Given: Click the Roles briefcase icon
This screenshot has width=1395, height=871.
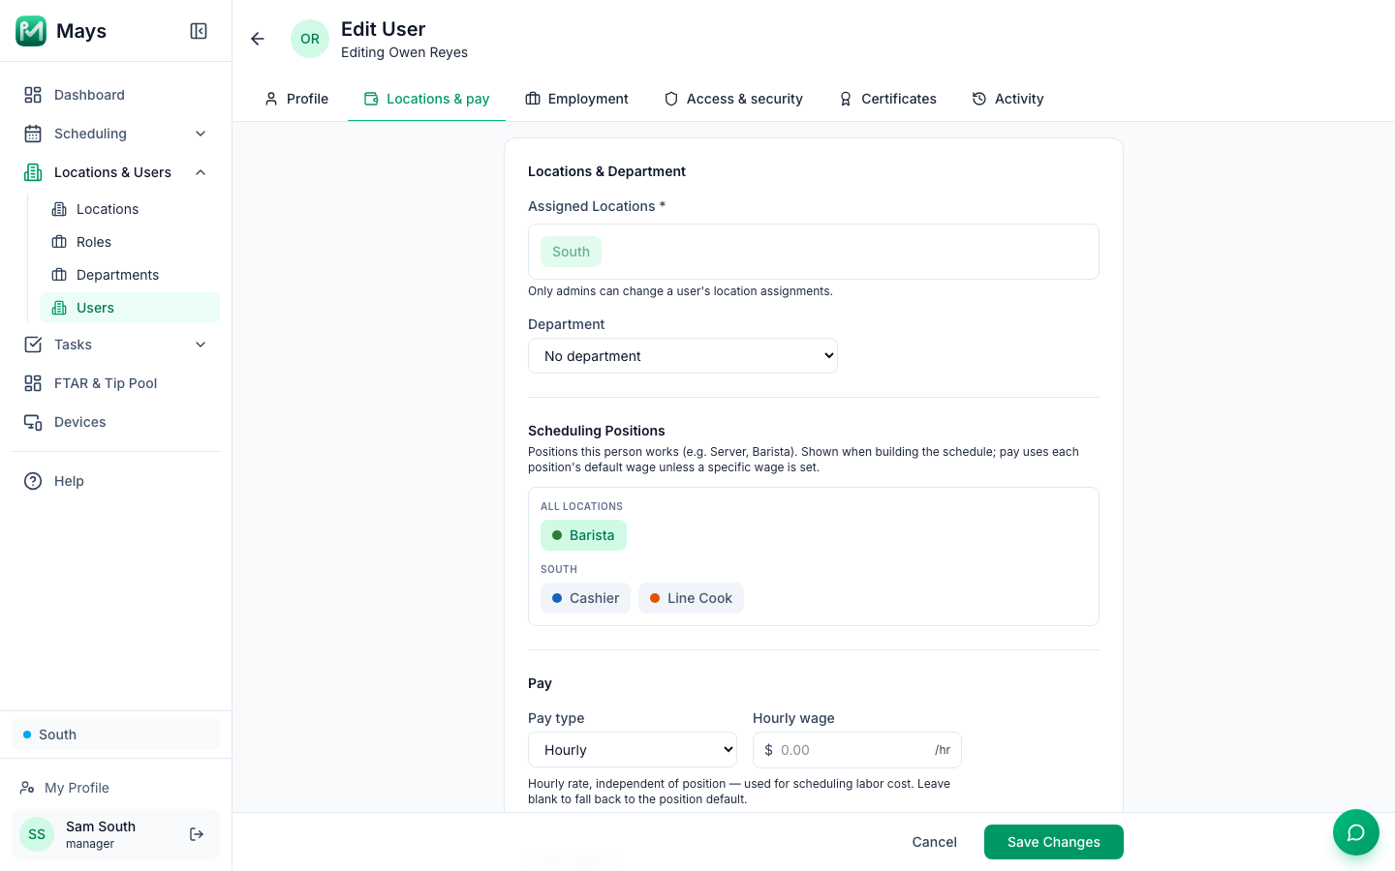Looking at the screenshot, I should point(59,242).
